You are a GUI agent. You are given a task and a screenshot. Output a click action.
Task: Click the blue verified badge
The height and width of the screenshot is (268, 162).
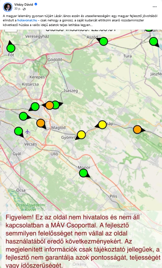pyautogui.click(x=36, y=4)
